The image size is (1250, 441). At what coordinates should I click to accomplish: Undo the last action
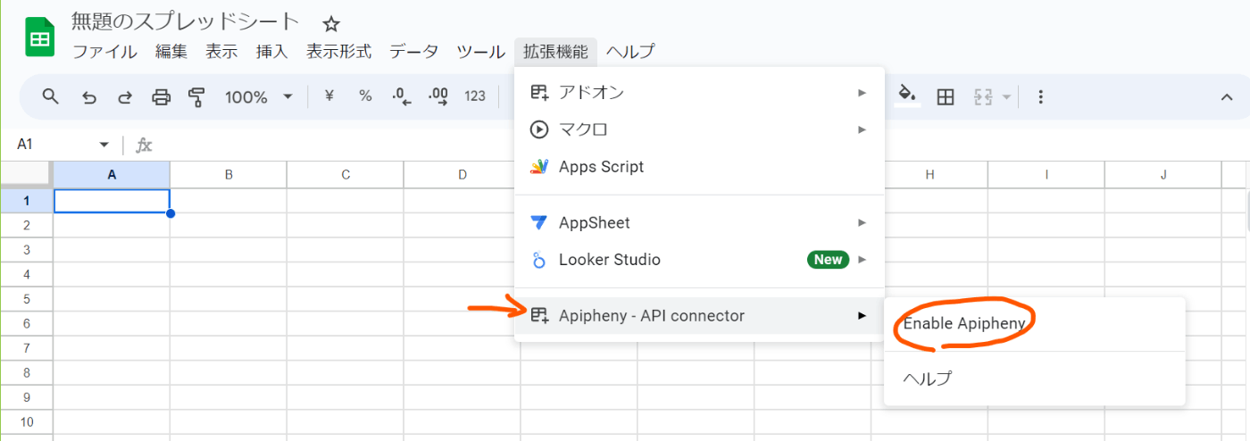pyautogui.click(x=88, y=96)
